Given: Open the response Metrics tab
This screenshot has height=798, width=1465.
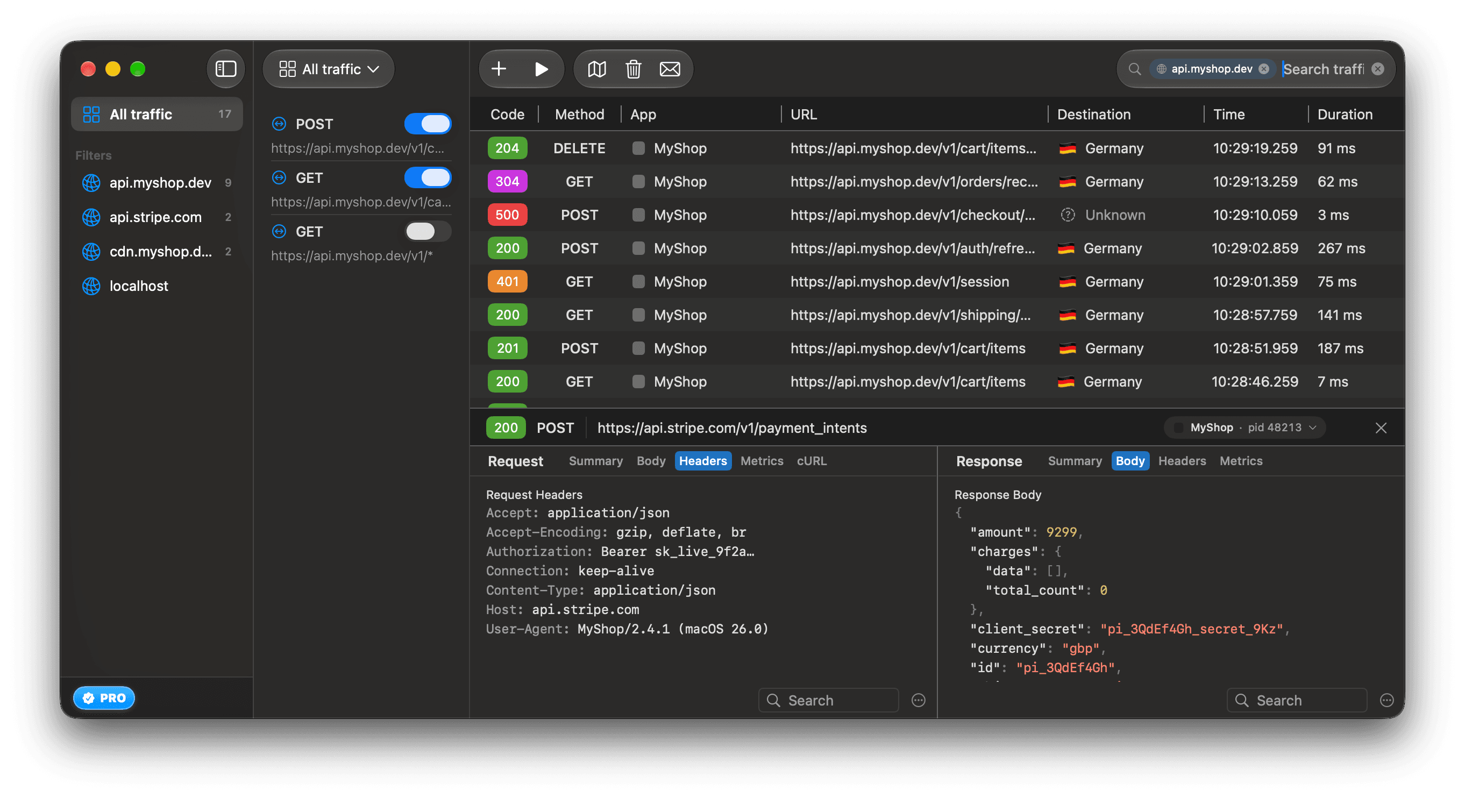Looking at the screenshot, I should click(x=1240, y=461).
